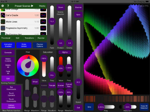Click the Delete All button
The image size is (150, 112).
8,66
